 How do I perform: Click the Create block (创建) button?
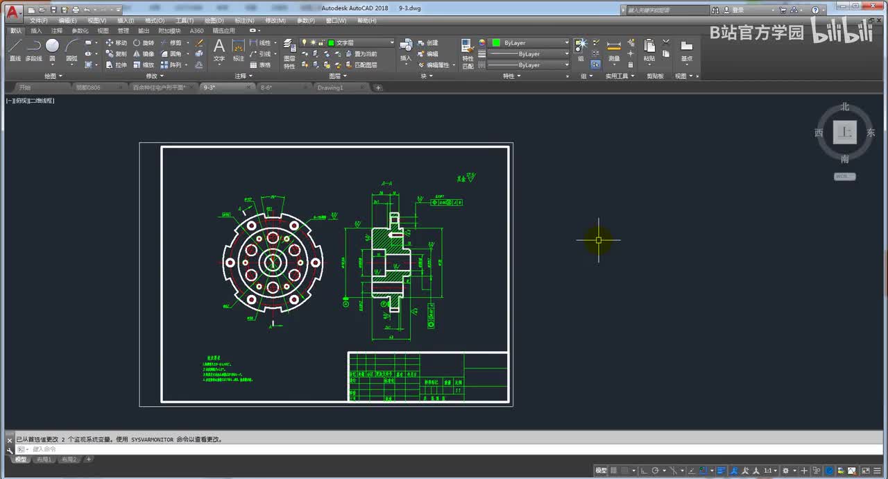point(428,43)
